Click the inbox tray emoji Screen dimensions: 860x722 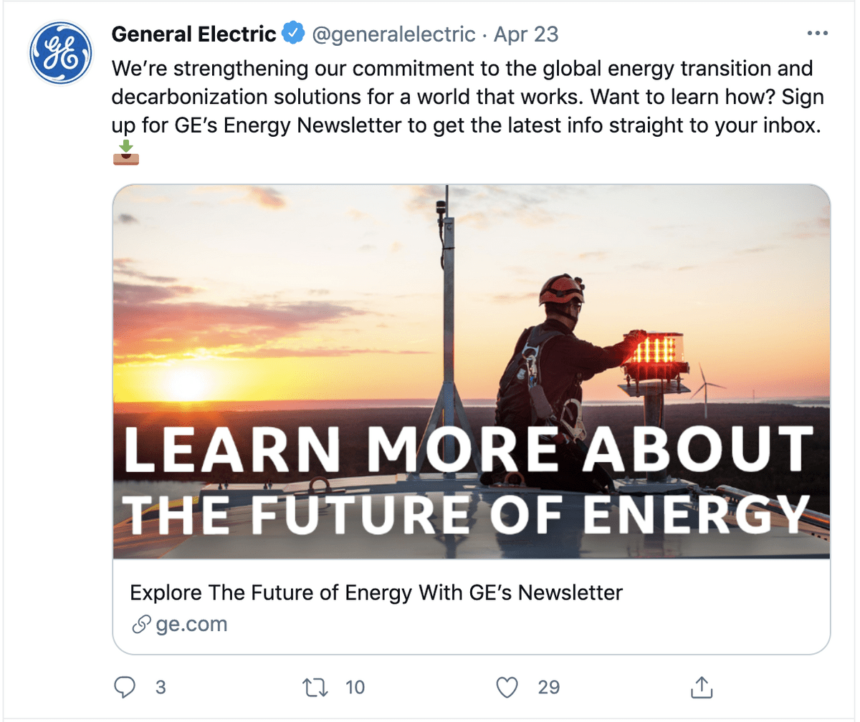[125, 152]
